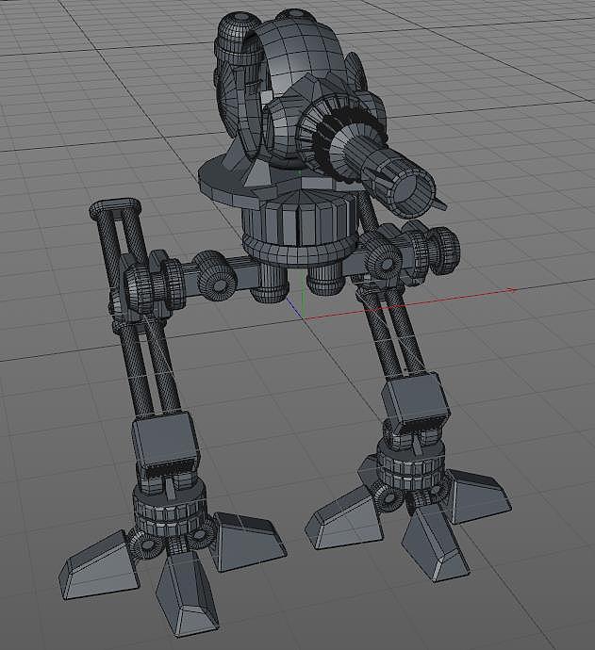Screen dimensions: 595x650
Task: Select the front-center toe of the left foot
Action: [186, 593]
